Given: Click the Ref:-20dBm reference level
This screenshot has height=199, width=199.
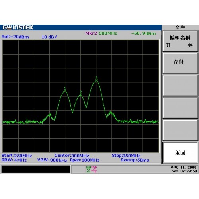Looking at the screenshot, I should coord(15,37).
